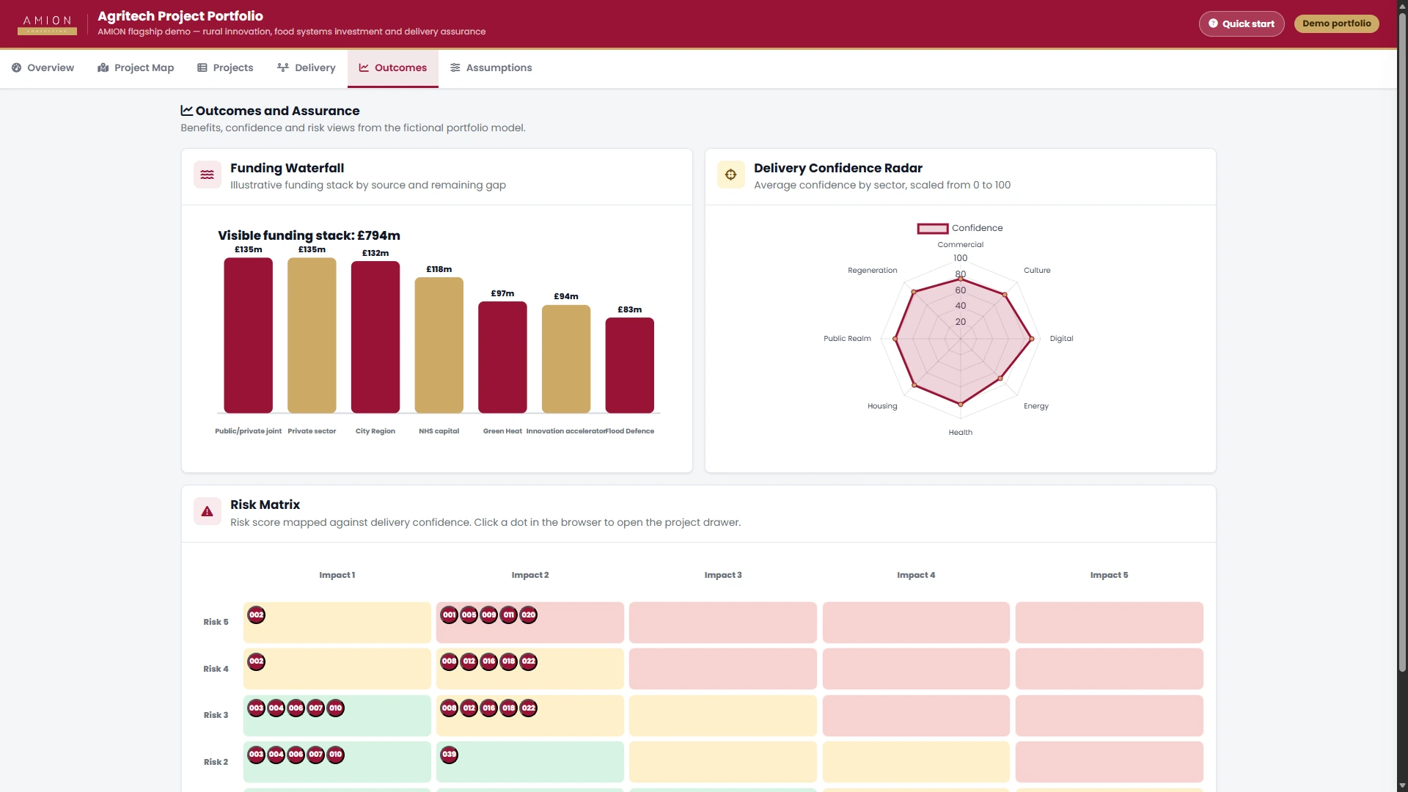The width and height of the screenshot is (1408, 792).
Task: Click the AMION logo
Action: point(47,24)
